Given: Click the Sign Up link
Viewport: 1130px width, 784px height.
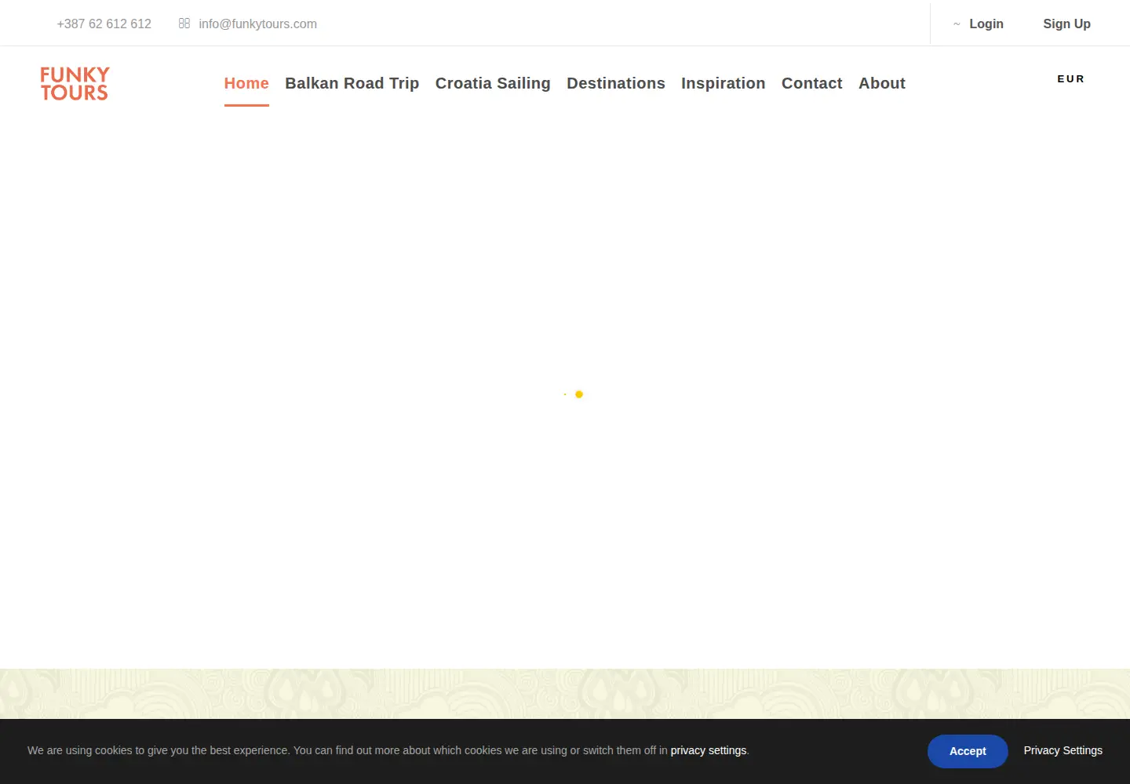Looking at the screenshot, I should tap(1066, 24).
